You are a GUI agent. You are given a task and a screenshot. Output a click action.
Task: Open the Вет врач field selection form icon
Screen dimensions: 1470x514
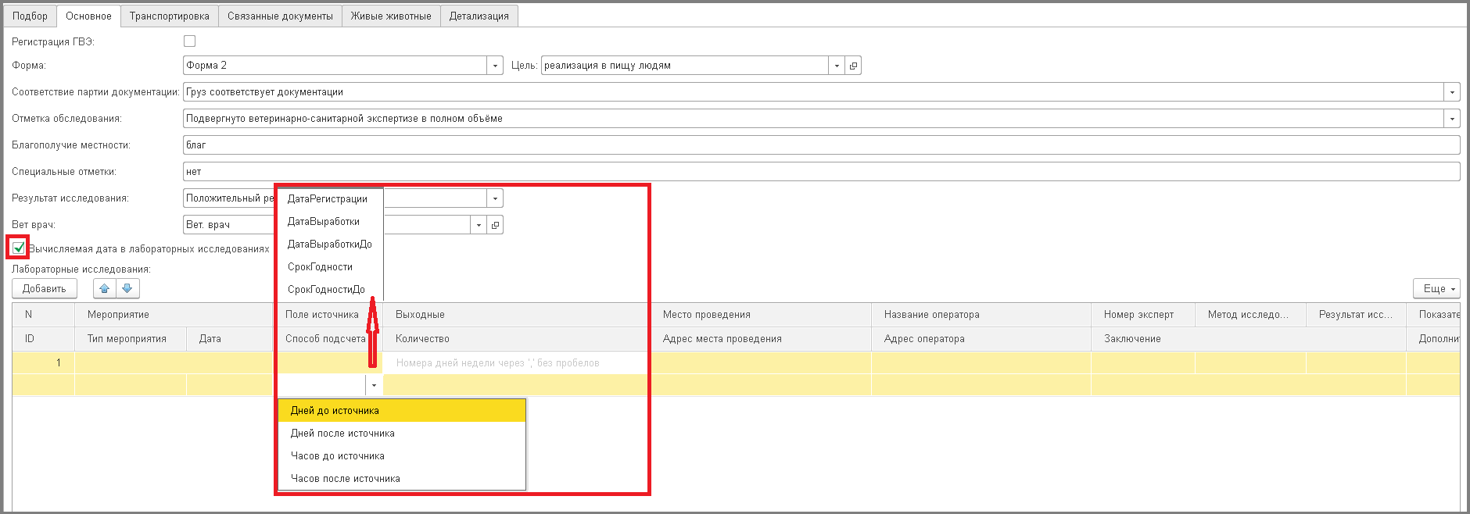point(495,225)
